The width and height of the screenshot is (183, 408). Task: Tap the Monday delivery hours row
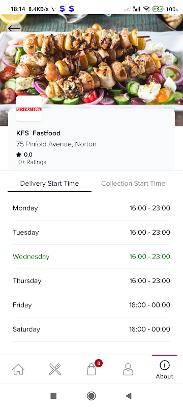click(x=91, y=208)
